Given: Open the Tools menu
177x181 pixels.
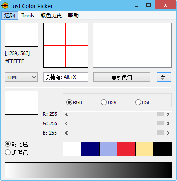Looking at the screenshot, I should [x=28, y=16].
